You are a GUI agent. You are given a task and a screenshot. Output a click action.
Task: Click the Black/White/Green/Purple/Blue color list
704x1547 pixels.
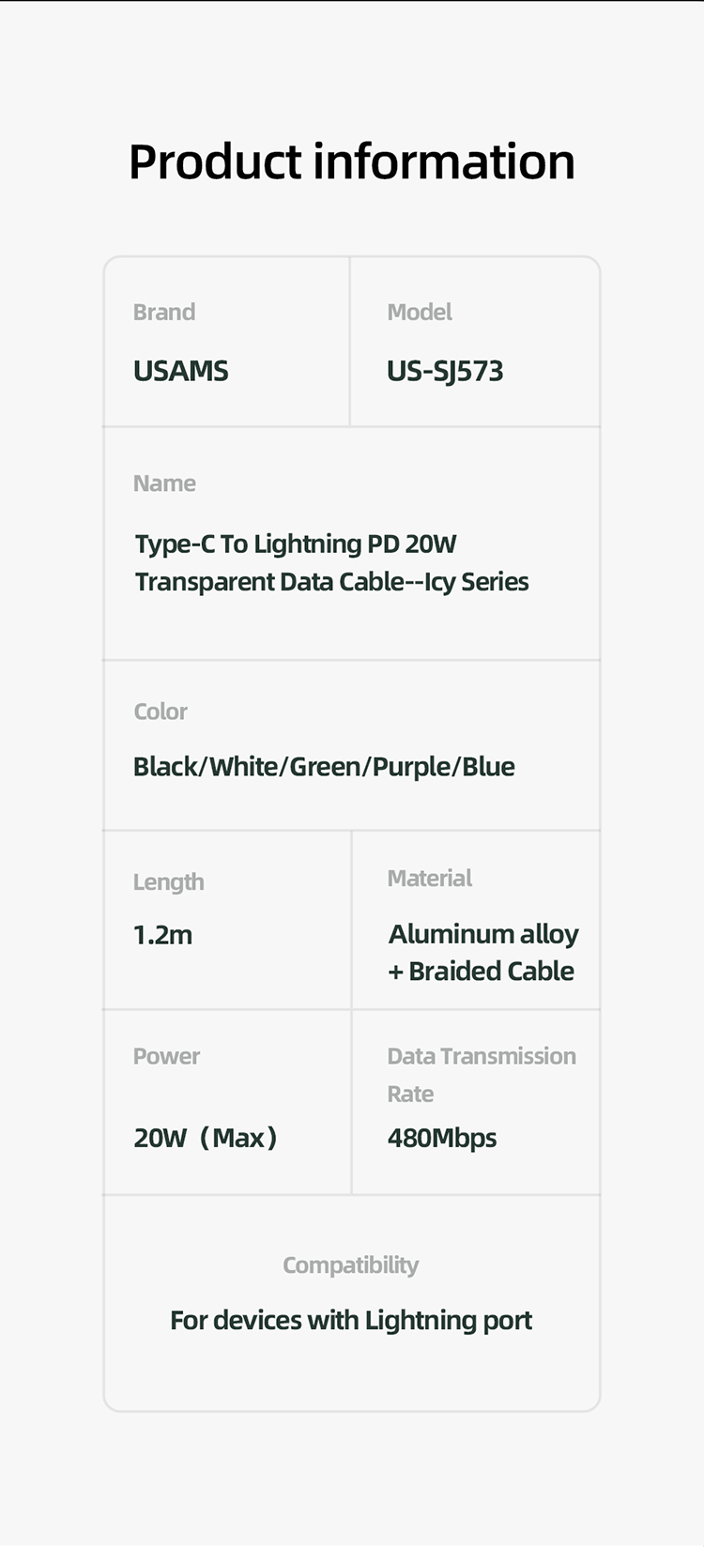[324, 767]
